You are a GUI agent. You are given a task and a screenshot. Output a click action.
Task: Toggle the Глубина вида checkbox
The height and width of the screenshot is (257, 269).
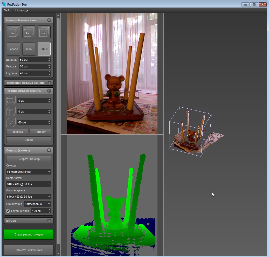[x=8, y=211]
